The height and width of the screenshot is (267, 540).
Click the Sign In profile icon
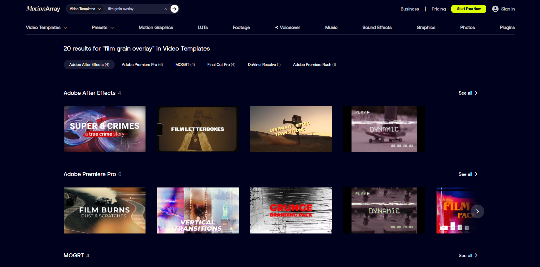(x=495, y=9)
